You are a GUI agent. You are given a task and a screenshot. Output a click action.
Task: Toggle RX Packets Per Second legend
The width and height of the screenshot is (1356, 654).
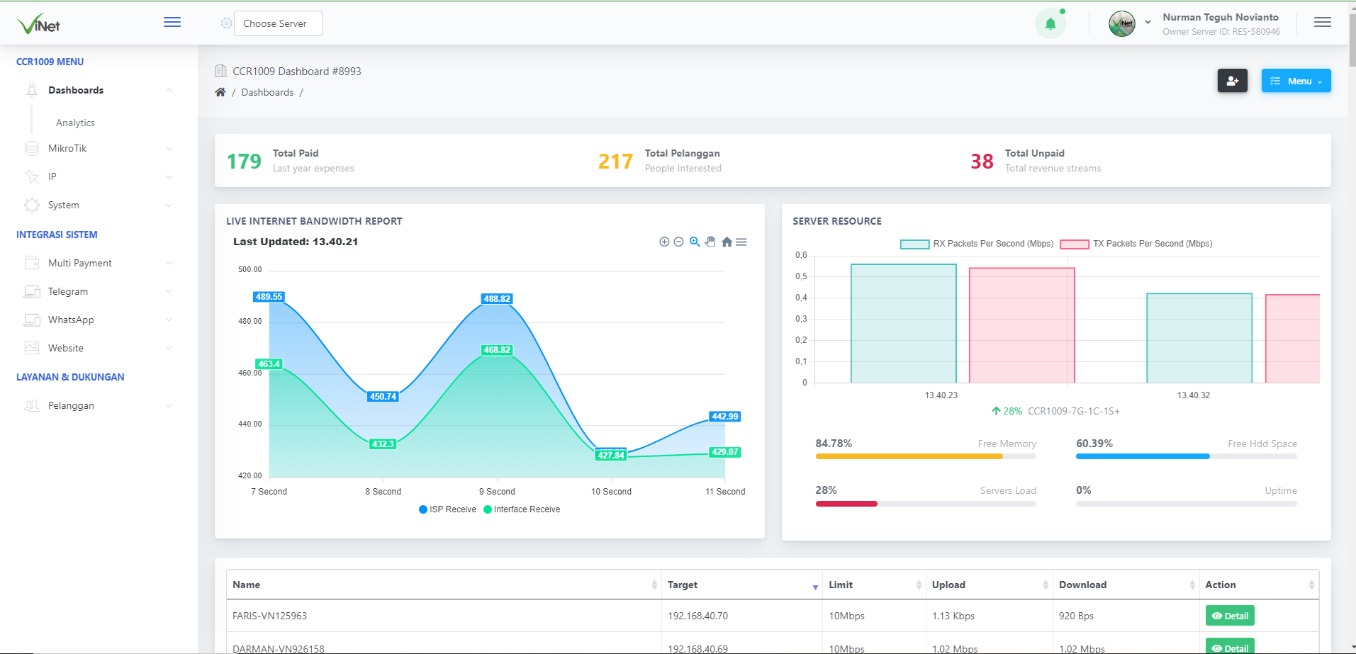point(977,244)
